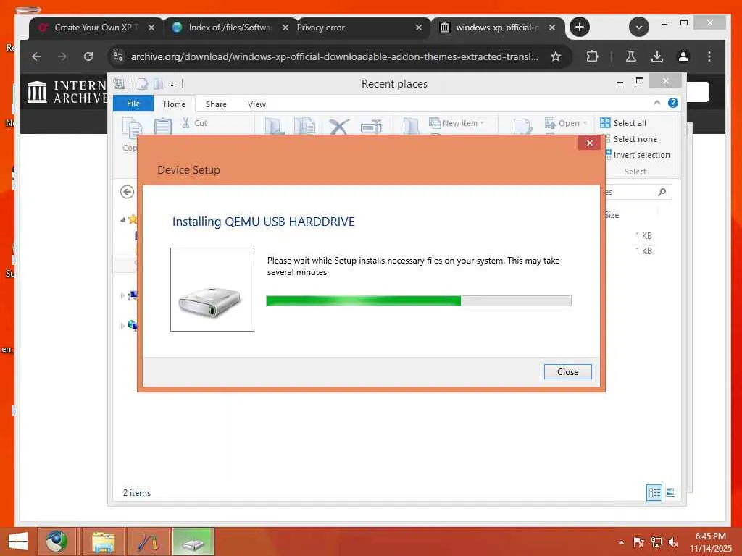
Task: Open the Open dropdown in ribbon
Action: (x=566, y=123)
